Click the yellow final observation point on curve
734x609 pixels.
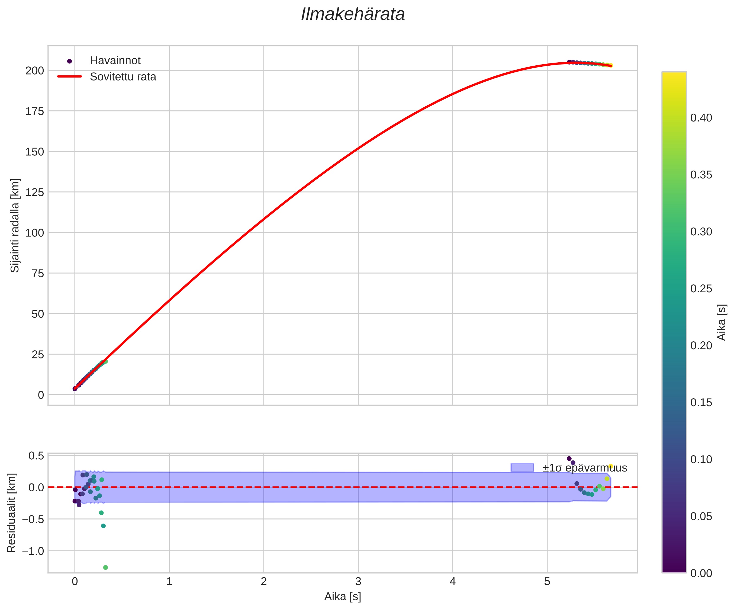[x=611, y=65]
